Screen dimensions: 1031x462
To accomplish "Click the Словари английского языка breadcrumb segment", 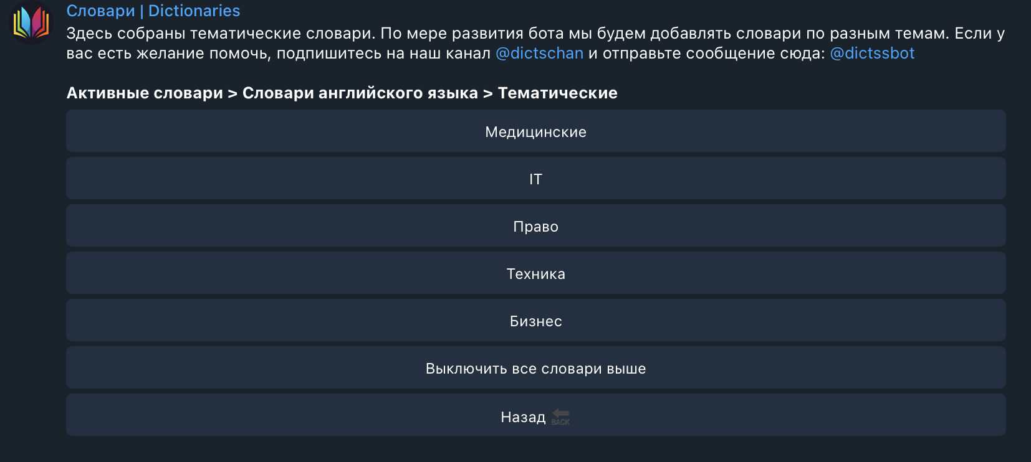I will click(x=360, y=93).
